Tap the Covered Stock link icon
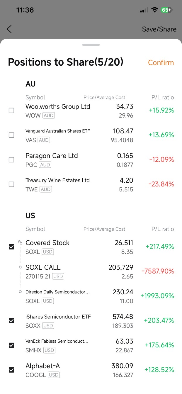 coord(20,242)
